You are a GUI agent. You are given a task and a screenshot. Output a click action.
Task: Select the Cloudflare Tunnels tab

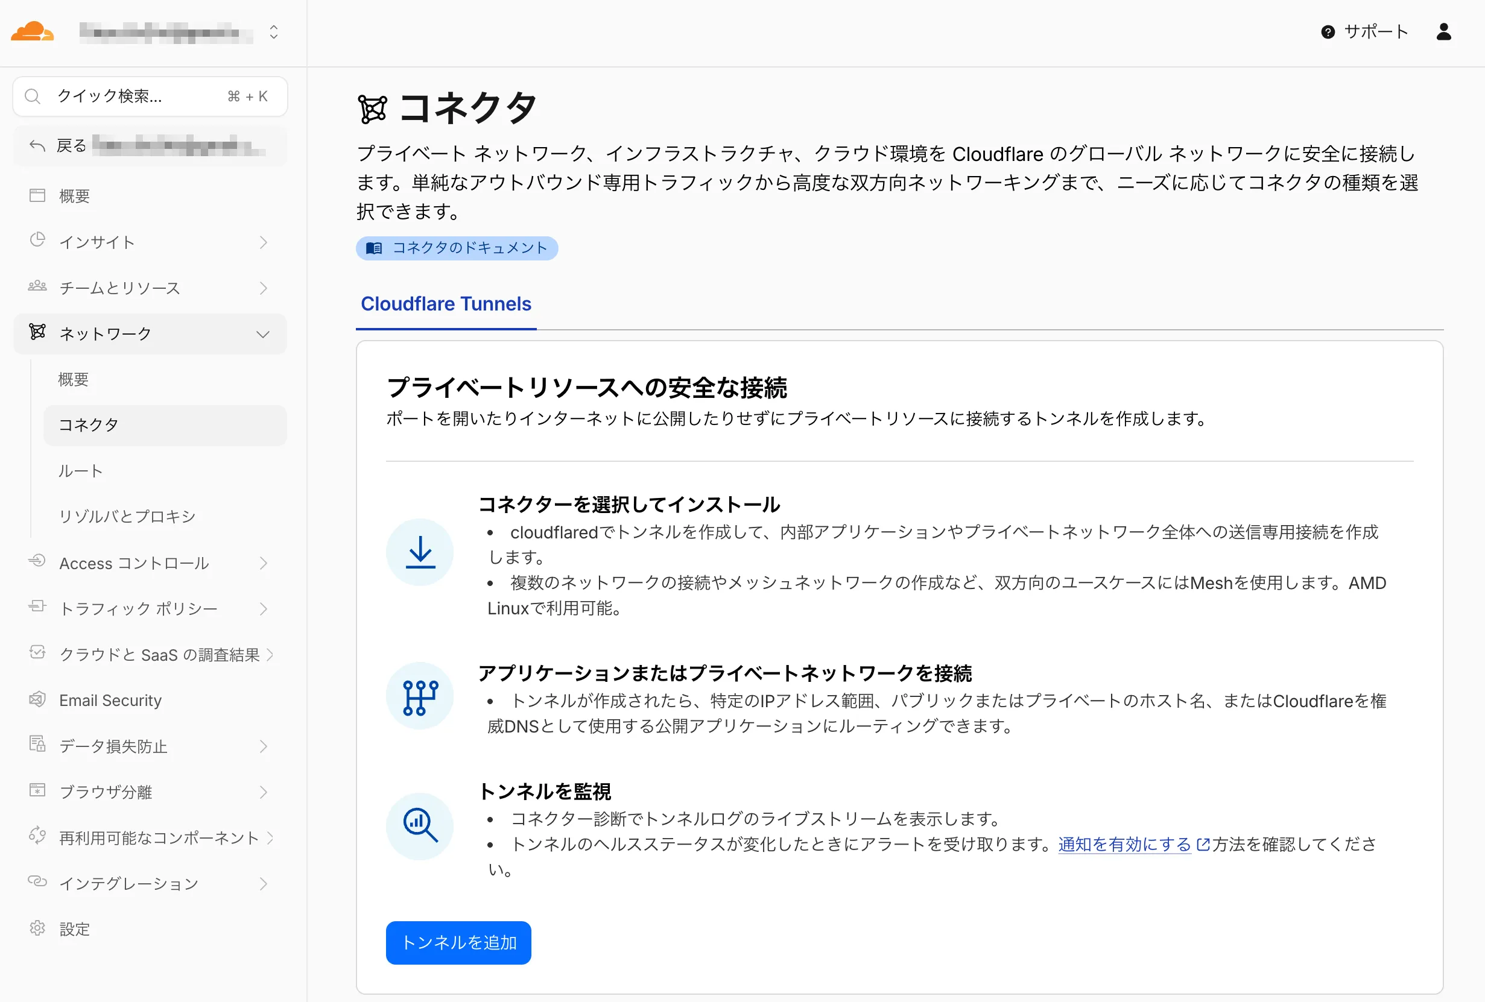tap(446, 304)
